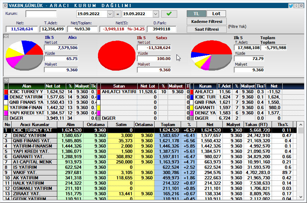Select the OSMANLI YATIRIM row
The height and width of the screenshot is (203, 307).
click(x=150, y=188)
